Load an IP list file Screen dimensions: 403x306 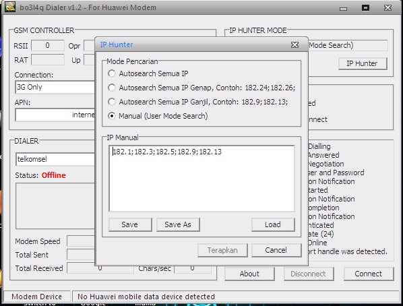(273, 224)
